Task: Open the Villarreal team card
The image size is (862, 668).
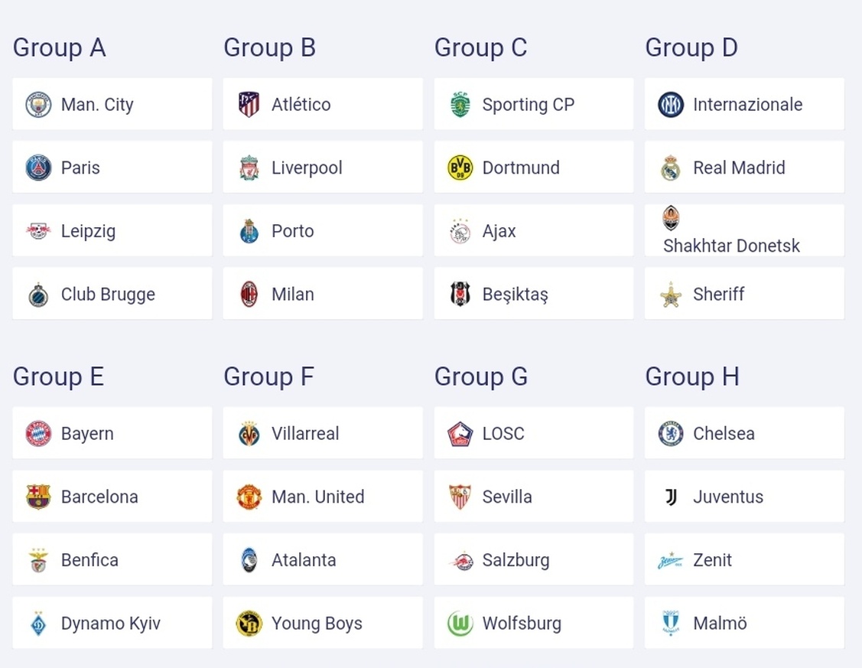Action: pyautogui.click(x=322, y=433)
